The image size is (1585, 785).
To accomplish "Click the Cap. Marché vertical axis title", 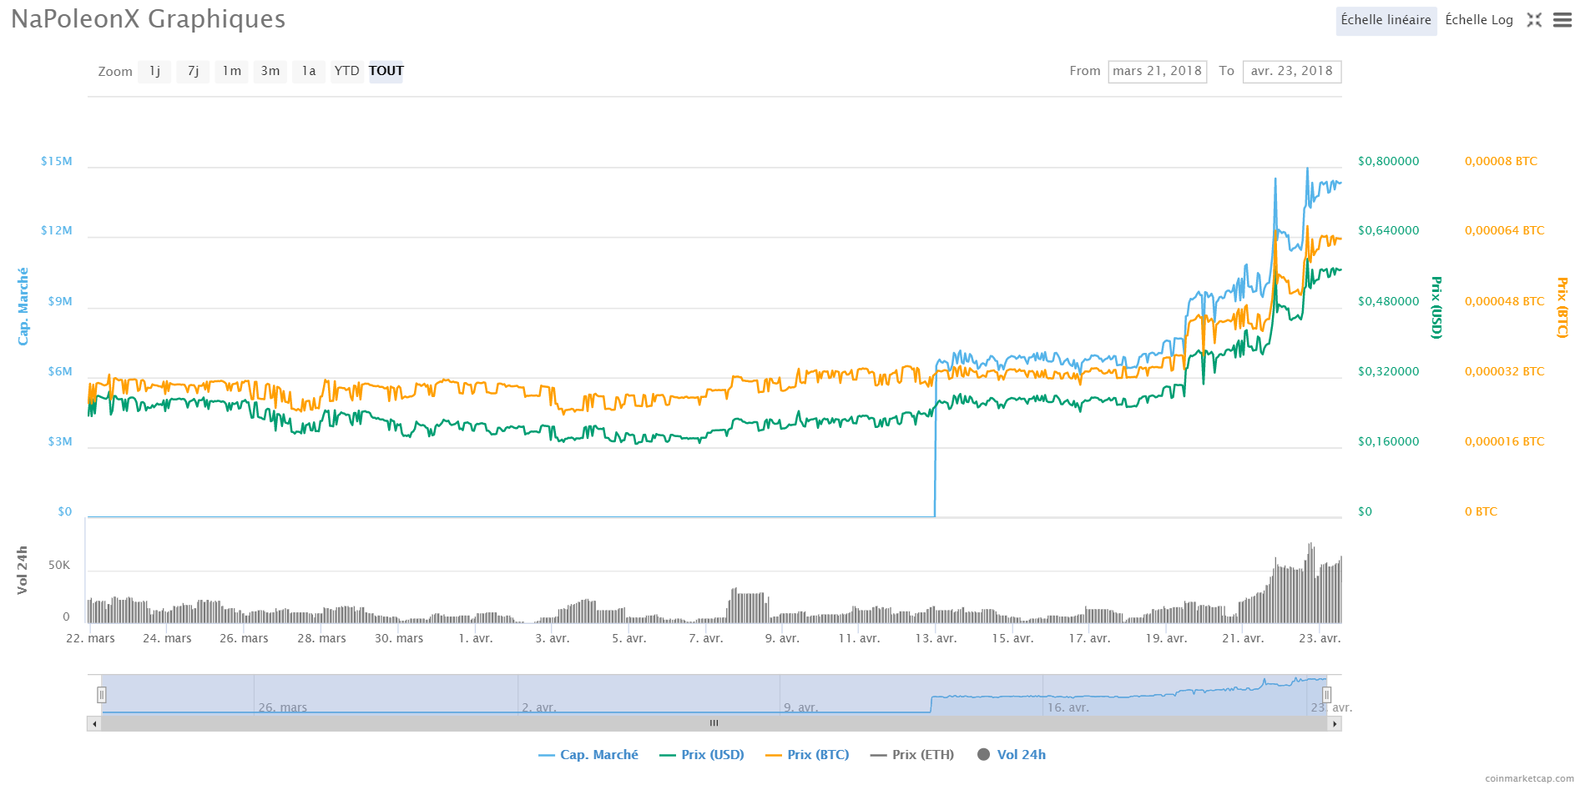I will (23, 306).
